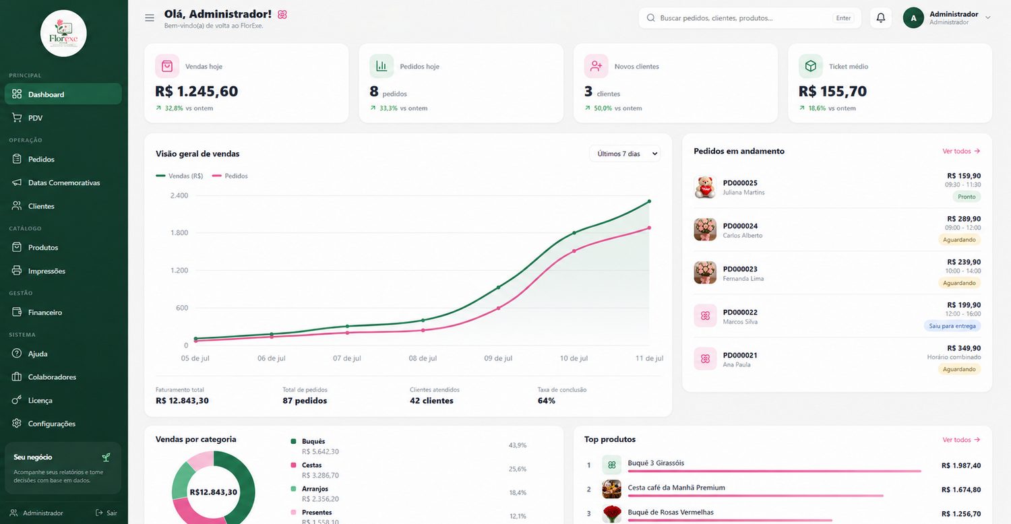Click the Ajuda question mark icon
Screen dimensions: 1011x524
tap(17, 354)
